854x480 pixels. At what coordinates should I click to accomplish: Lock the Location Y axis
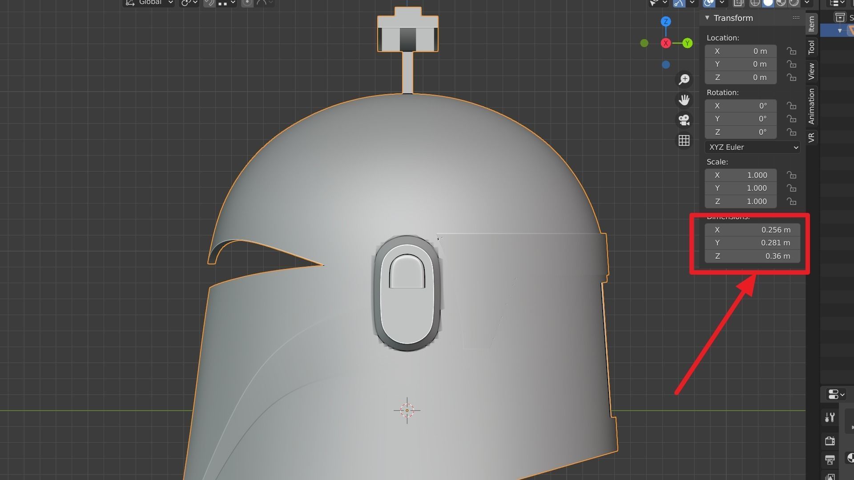(x=791, y=64)
